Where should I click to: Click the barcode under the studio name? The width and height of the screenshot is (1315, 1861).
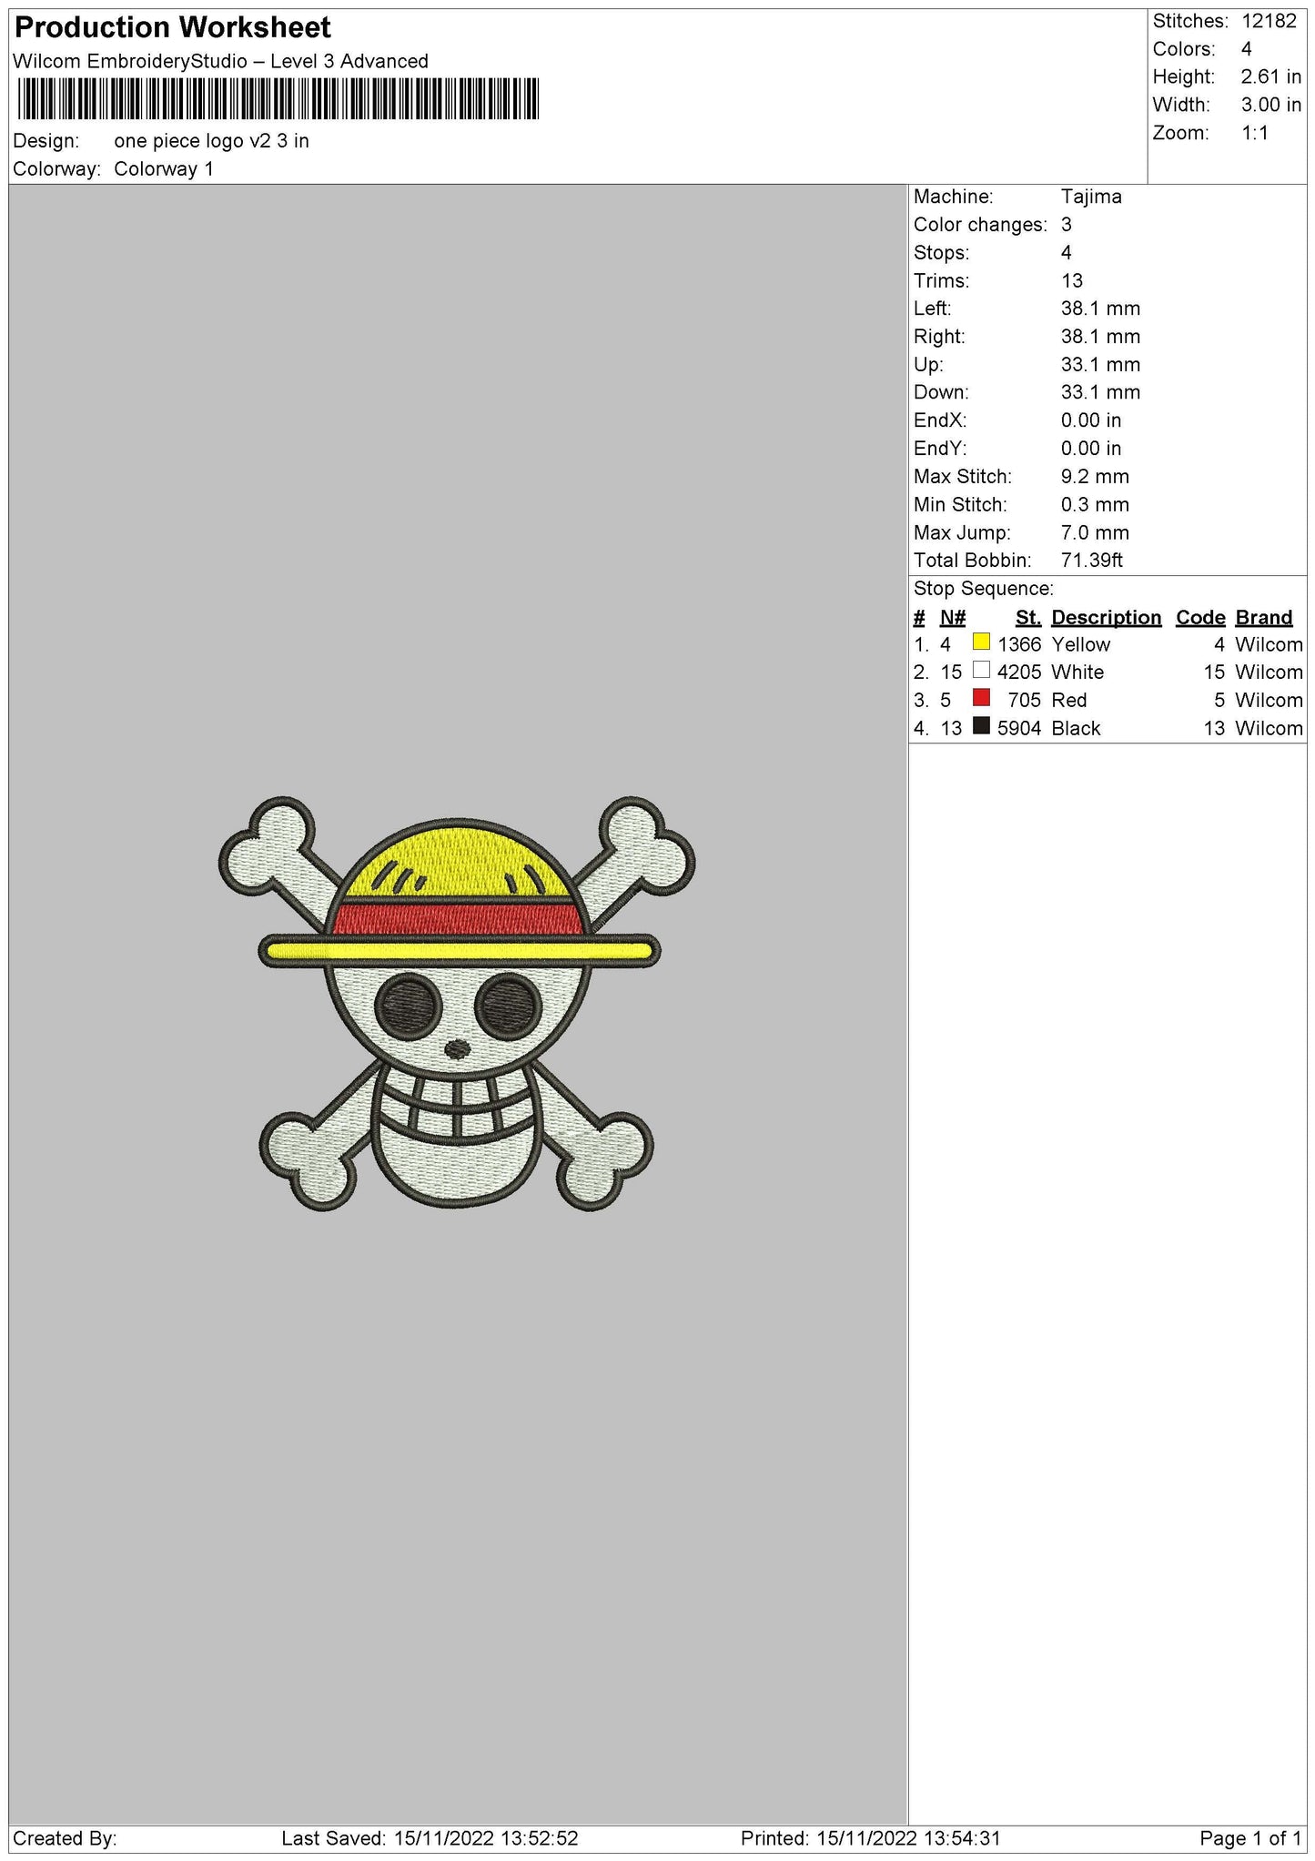(x=278, y=99)
